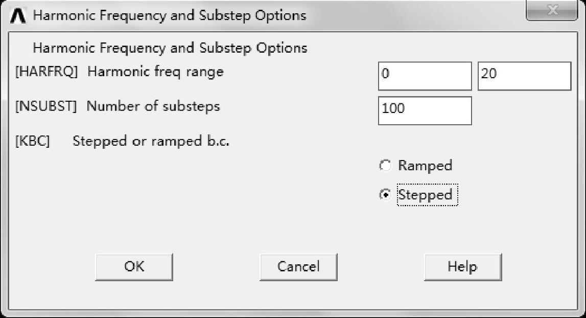Open Help for harmonic options
Viewport: 586px width, 318px height.
[462, 267]
